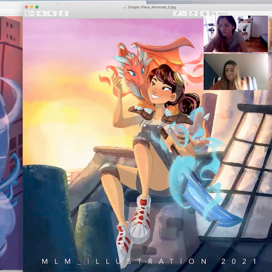
Task: Select the Highlight pen tool
Action: point(177,13)
